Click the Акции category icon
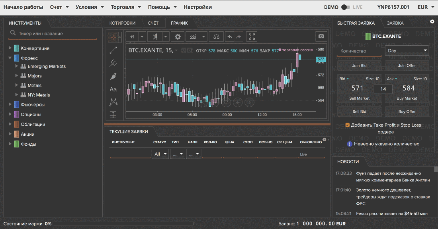438x229 pixels. coord(16,134)
